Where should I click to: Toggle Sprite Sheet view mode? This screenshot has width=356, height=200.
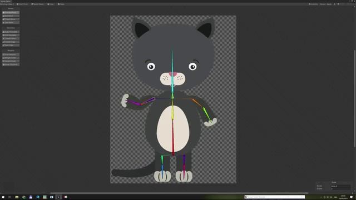(37, 4)
